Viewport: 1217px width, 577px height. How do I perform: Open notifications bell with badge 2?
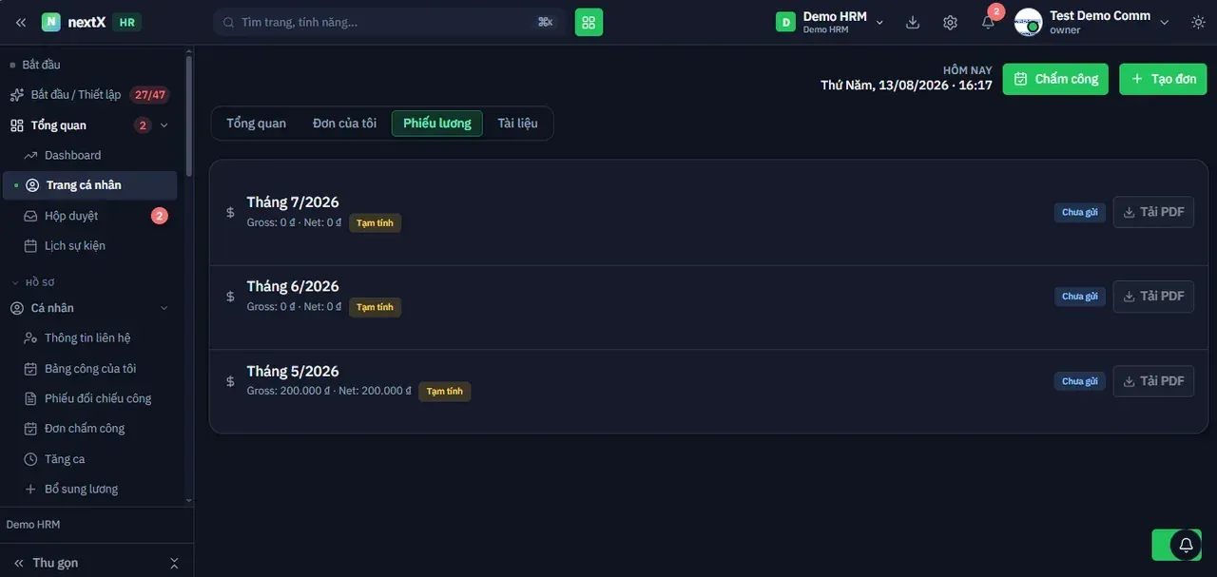click(989, 21)
